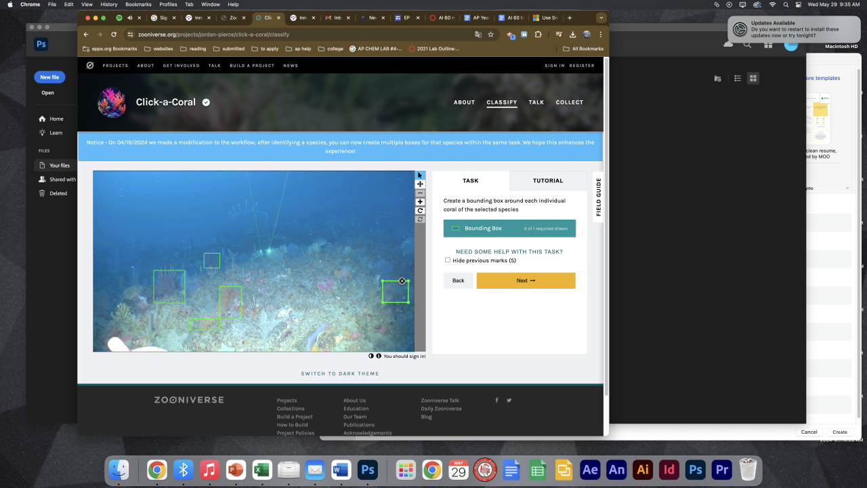Open Chrome three-dot menu
The image size is (867, 488).
point(601,35)
